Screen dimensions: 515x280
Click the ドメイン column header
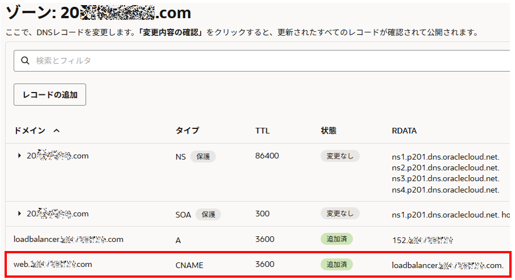point(30,131)
